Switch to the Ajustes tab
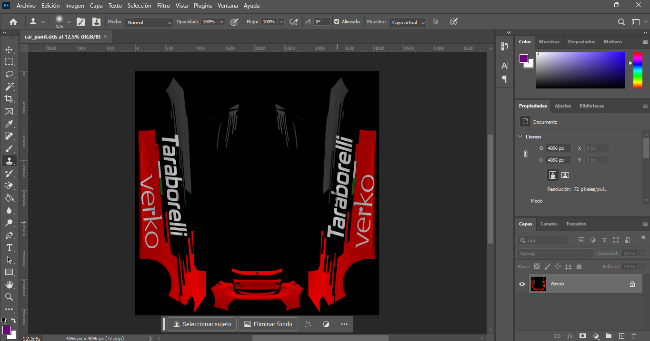Viewport: 650px width, 341px height. point(563,106)
